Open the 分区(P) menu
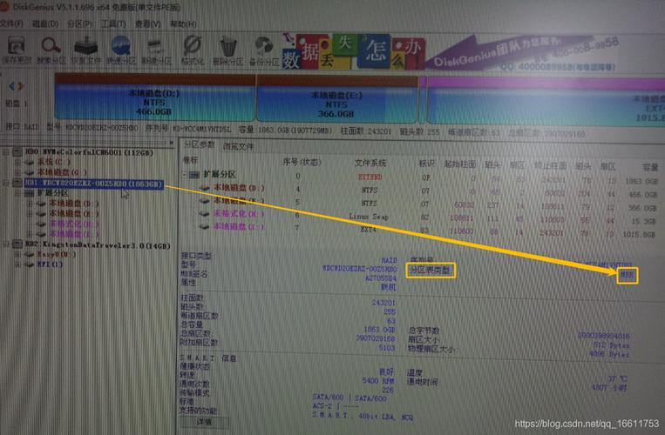This screenshot has width=665, height=435. coord(79,23)
